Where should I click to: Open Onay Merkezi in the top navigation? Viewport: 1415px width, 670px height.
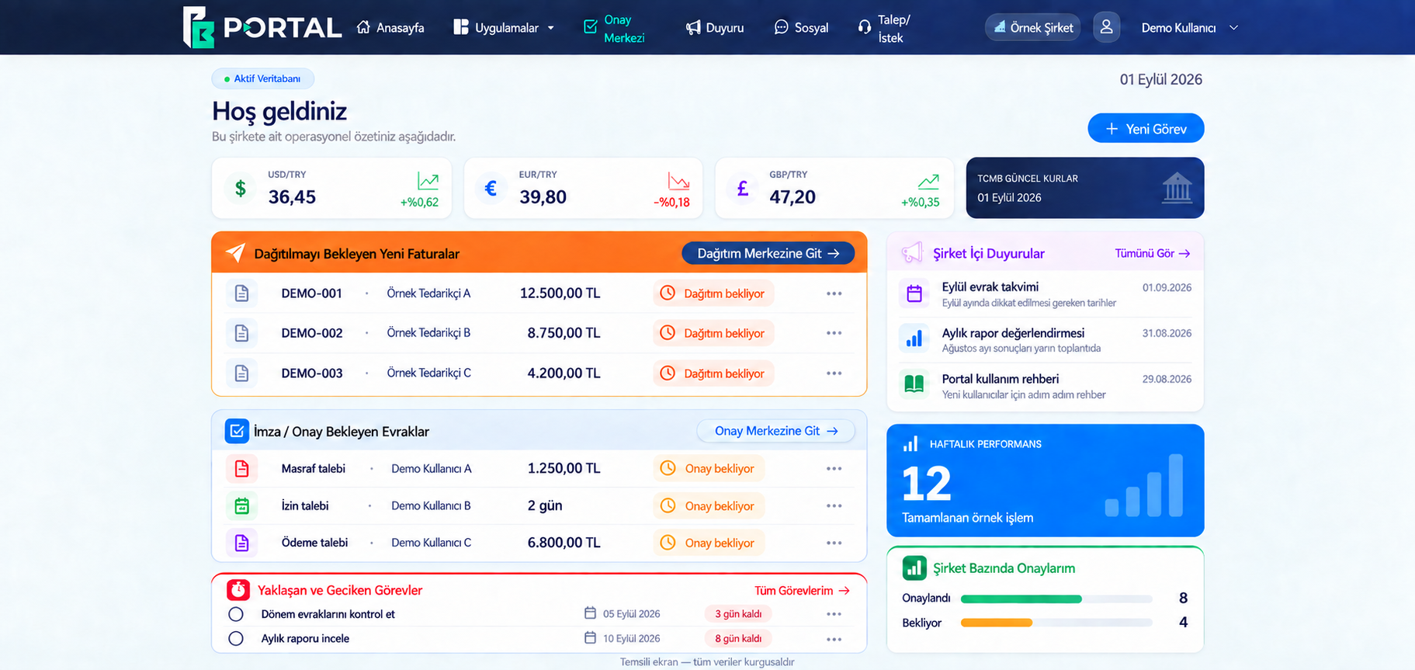[x=614, y=28]
